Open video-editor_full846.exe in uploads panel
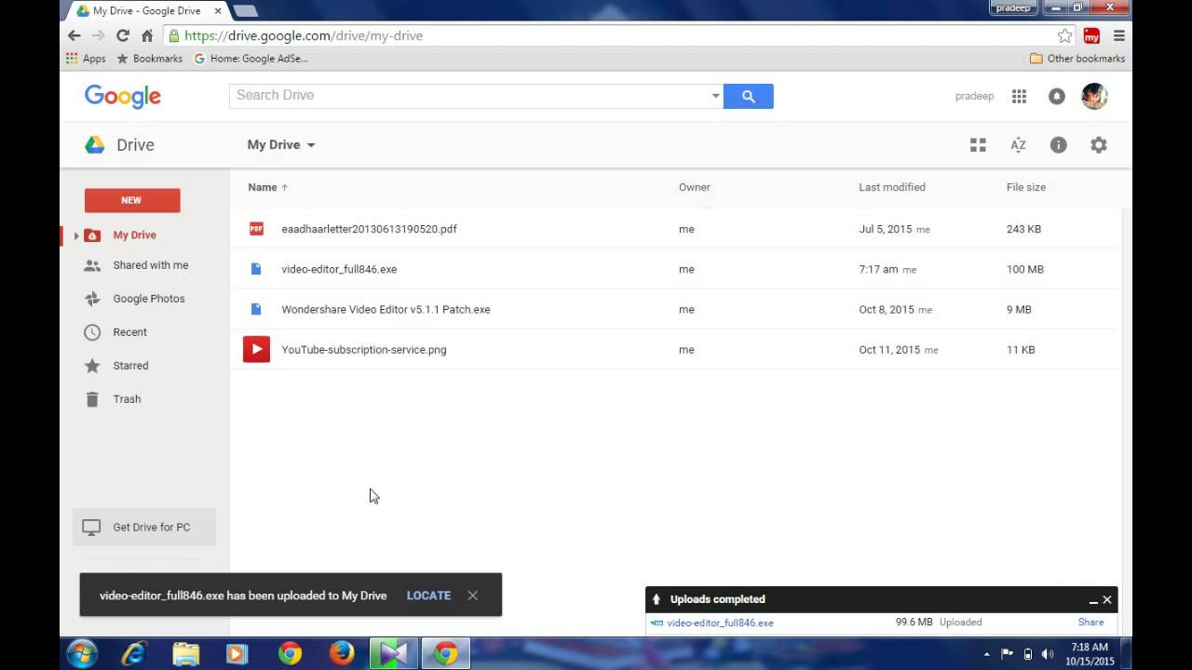Viewport: 1192px width, 670px height. pos(720,623)
